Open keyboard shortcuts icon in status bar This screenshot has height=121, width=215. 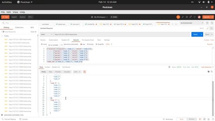(209, 119)
